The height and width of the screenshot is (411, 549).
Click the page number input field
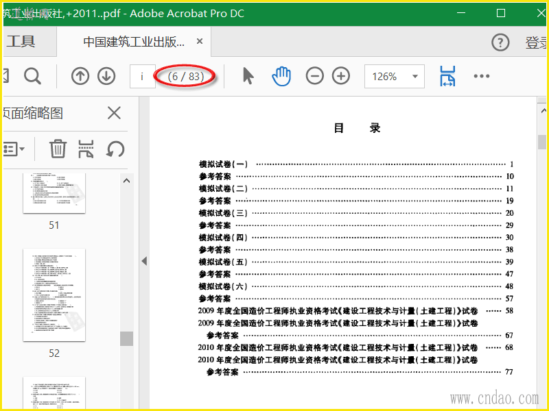coord(142,76)
